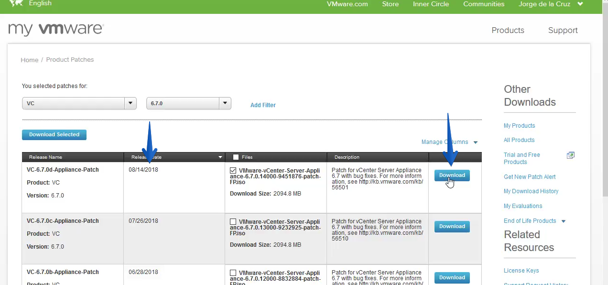Open Get New Patch Alert link
The image size is (608, 285).
[x=530, y=177]
